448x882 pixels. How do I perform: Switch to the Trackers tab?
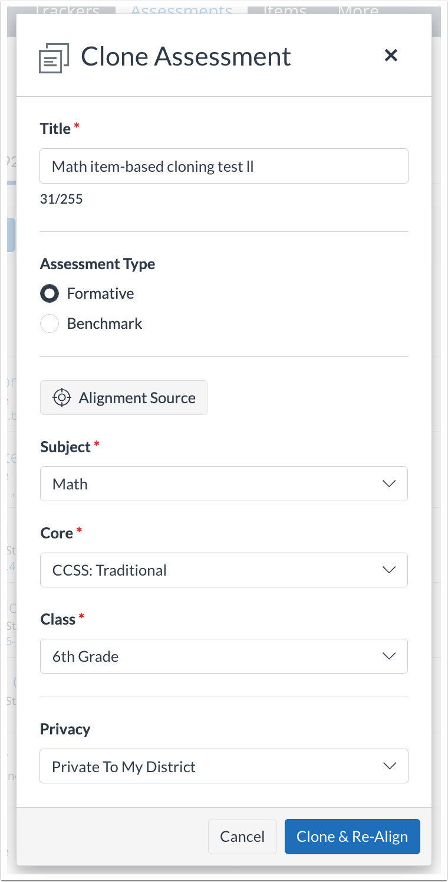[x=69, y=9]
